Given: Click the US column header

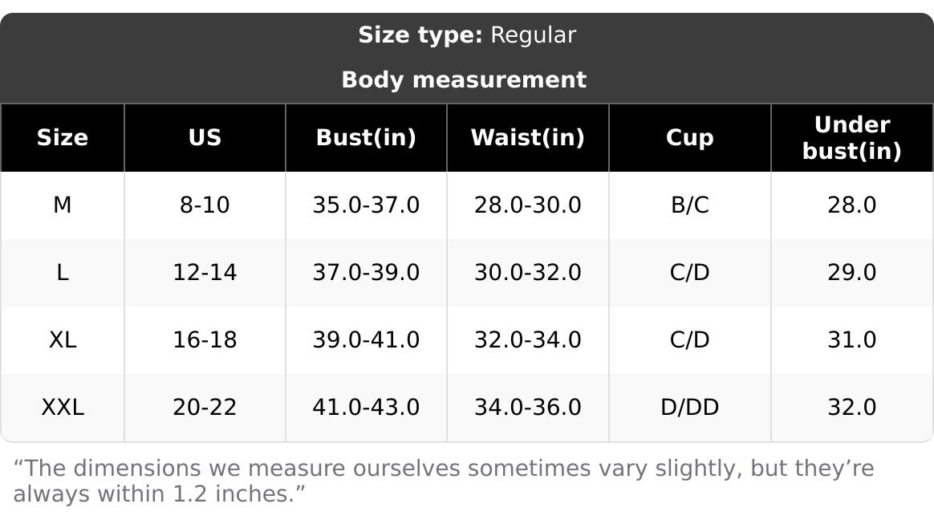Looking at the screenshot, I should 205,138.
